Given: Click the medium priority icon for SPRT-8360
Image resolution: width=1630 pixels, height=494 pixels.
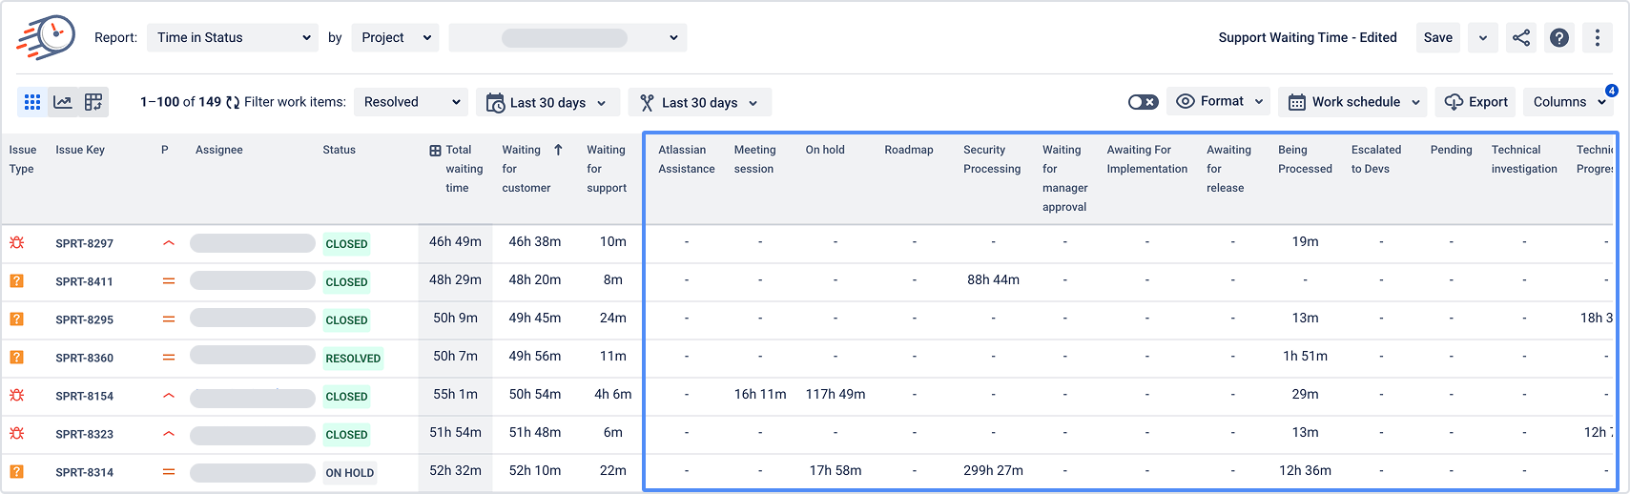Looking at the screenshot, I should [169, 358].
